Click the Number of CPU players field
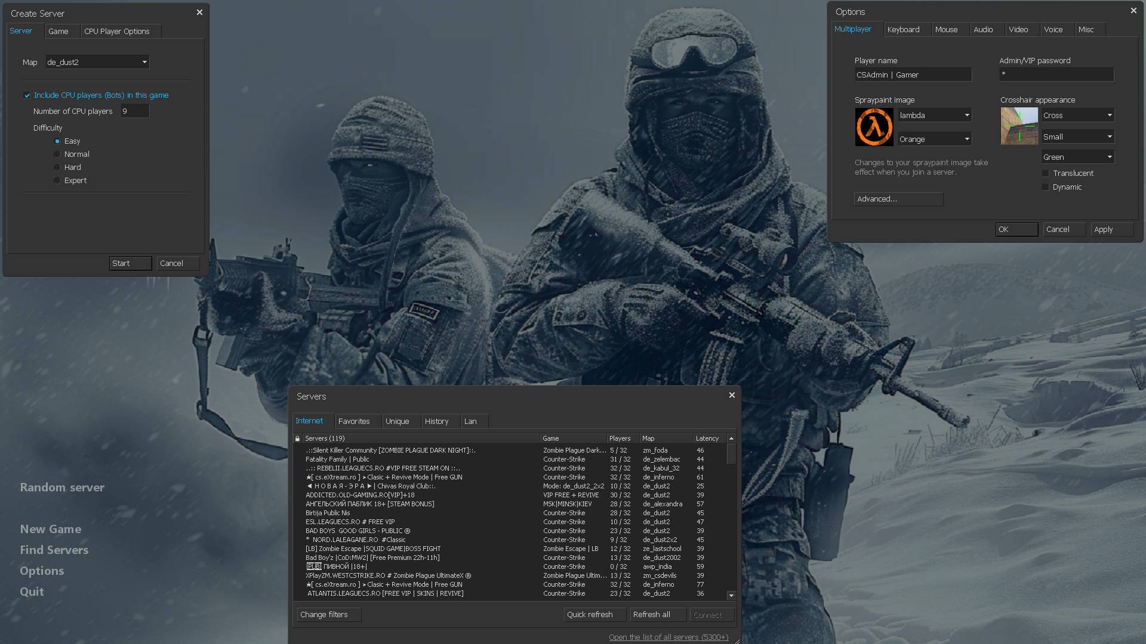This screenshot has height=644, width=1146. click(135, 111)
